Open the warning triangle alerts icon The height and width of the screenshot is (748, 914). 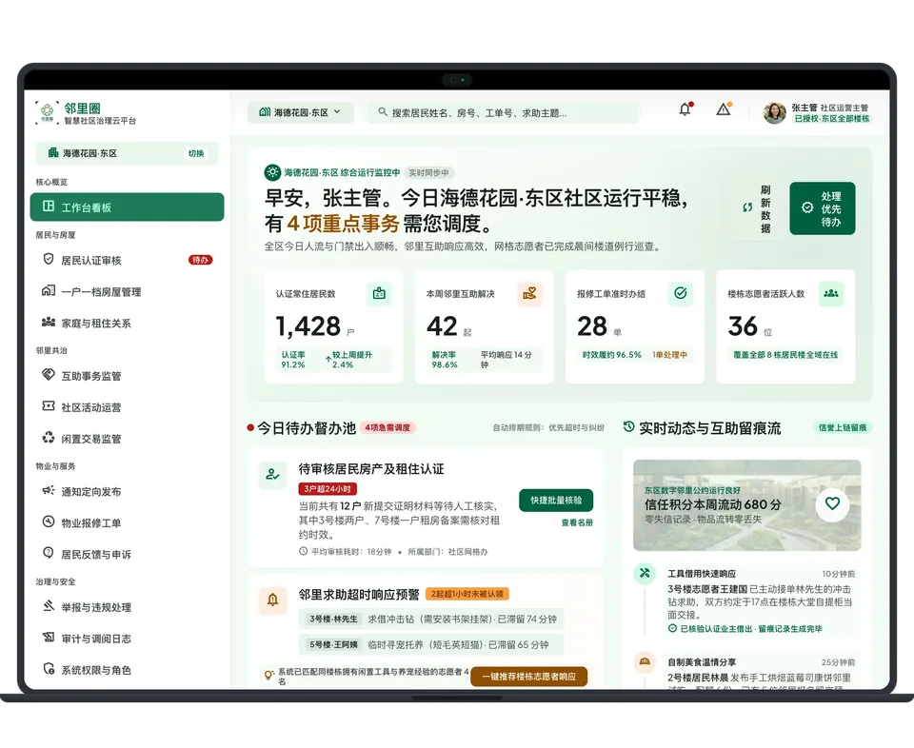point(724,108)
